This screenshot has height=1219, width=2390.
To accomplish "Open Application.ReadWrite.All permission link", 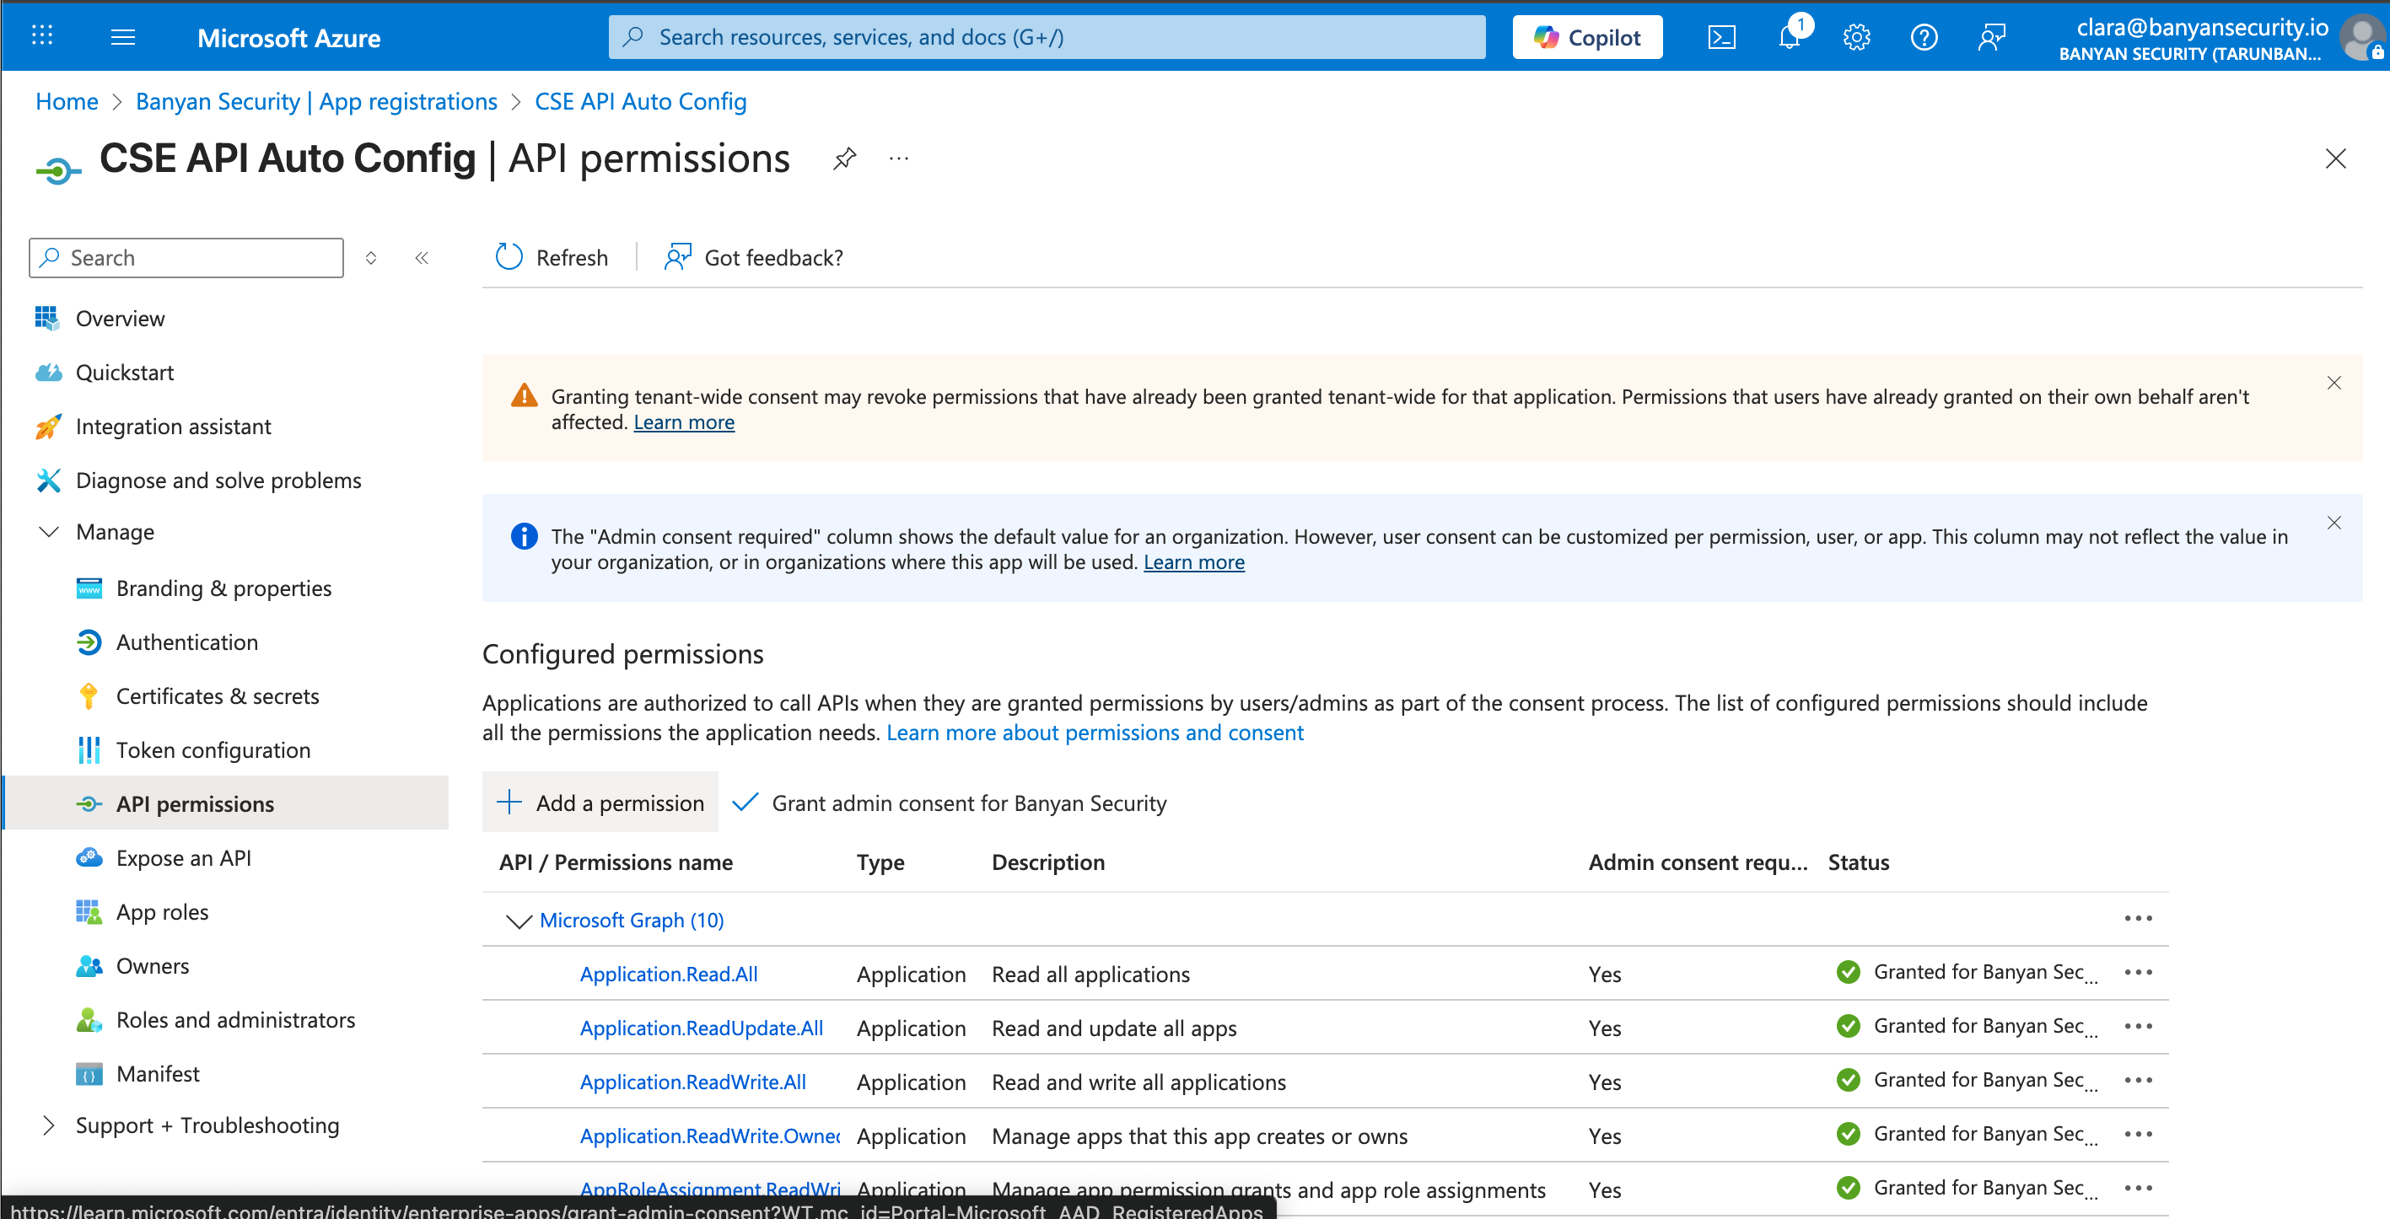I will [692, 1082].
